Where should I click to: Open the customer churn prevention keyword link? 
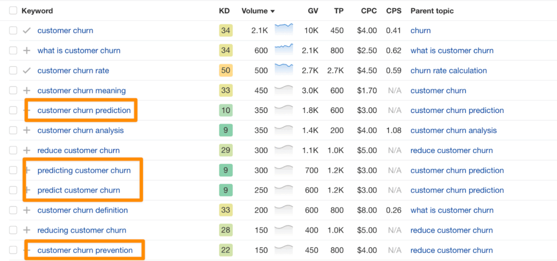[x=85, y=250]
